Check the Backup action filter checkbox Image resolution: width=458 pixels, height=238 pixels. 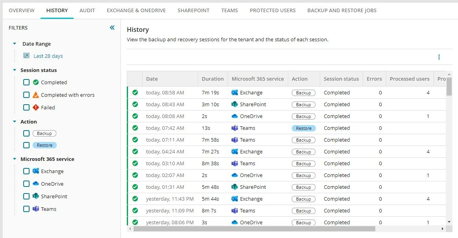(x=26, y=133)
